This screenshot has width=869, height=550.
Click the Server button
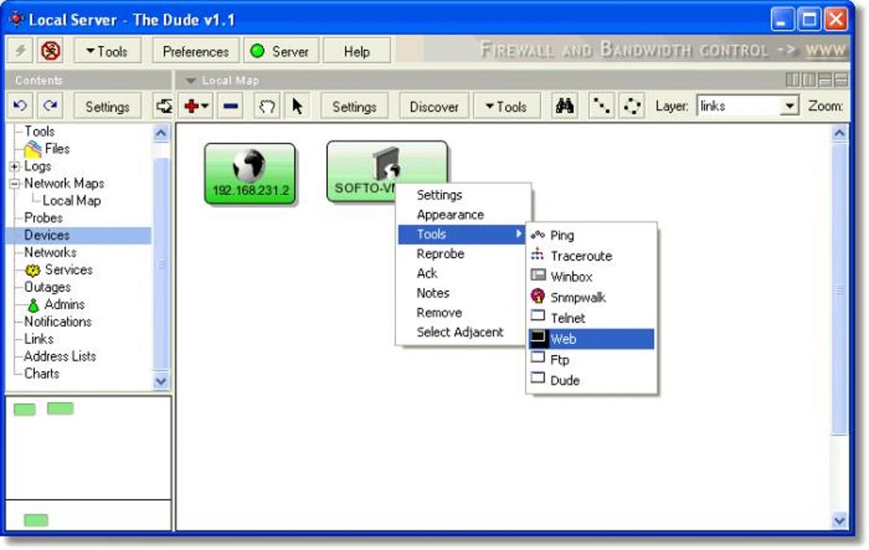point(282,51)
